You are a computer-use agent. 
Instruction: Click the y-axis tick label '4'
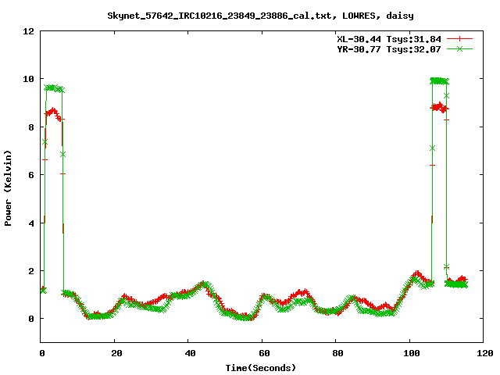(31, 223)
